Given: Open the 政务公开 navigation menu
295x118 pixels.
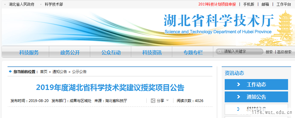Looking at the screenshot, I should coord(70,53).
